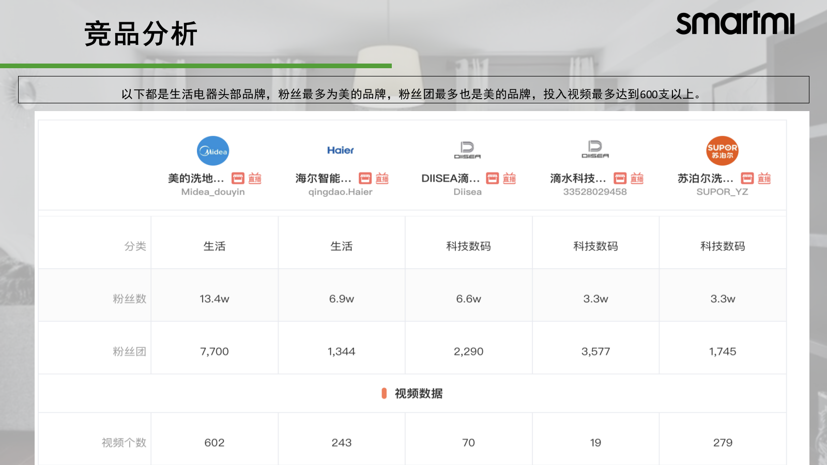Viewport: 827px width, 465px height.
Task: Click the store icon next to DIISEA滴 account
Action: click(492, 178)
